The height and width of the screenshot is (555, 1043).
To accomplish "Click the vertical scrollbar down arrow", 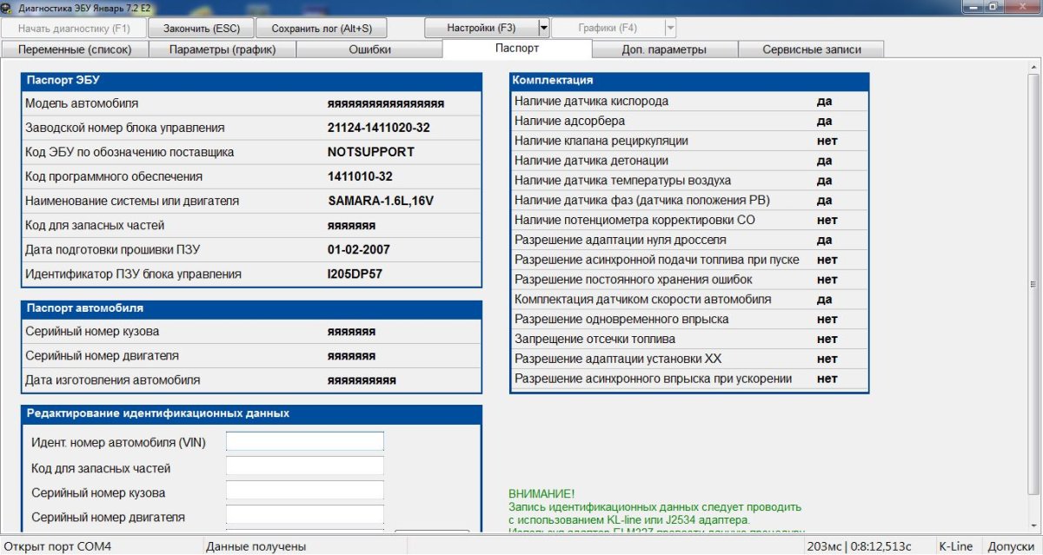I will pyautogui.click(x=1034, y=527).
